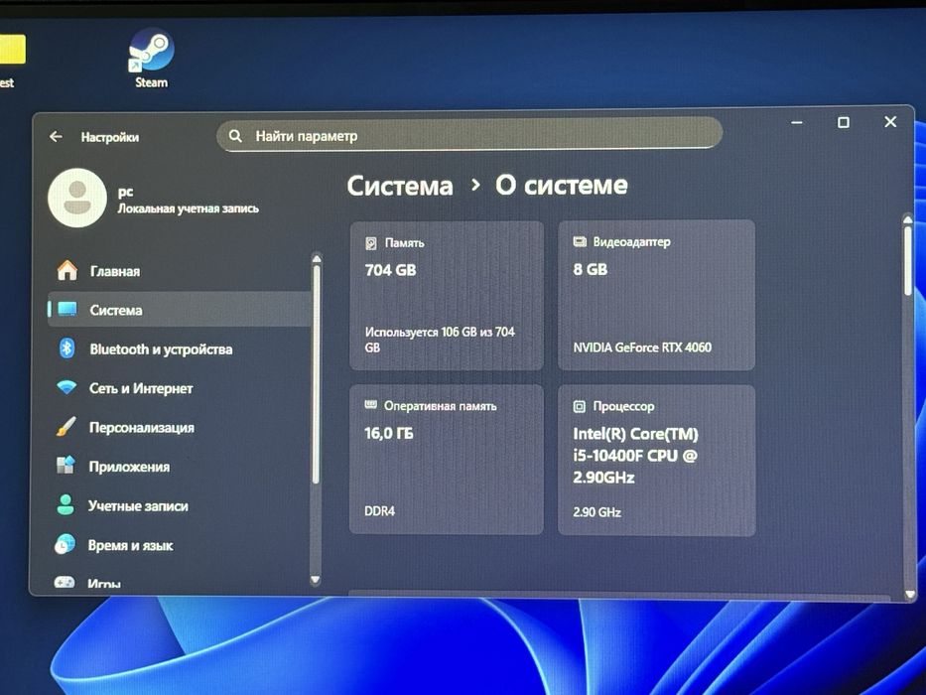Click the 'Время и язык' clock icon

pyautogui.click(x=65, y=544)
